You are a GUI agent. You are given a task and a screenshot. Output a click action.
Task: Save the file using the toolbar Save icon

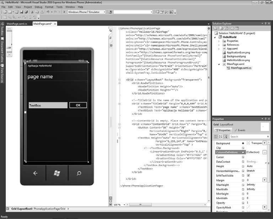tap(22, 12)
